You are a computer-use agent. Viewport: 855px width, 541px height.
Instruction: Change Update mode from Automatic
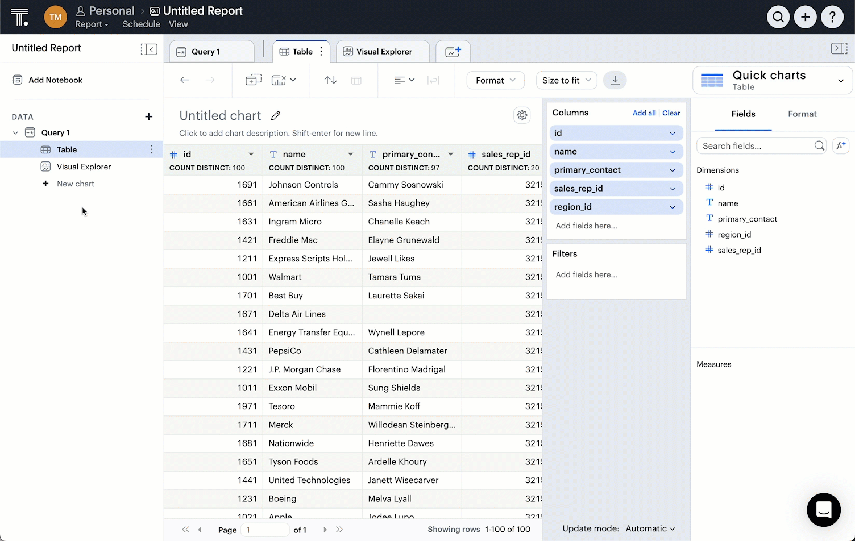click(650, 528)
